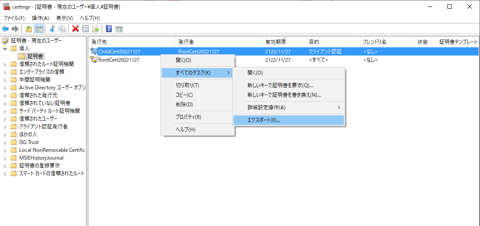Choose エクスポート(E)... in the submenu
The height and width of the screenshot is (226, 480).
[288, 120]
